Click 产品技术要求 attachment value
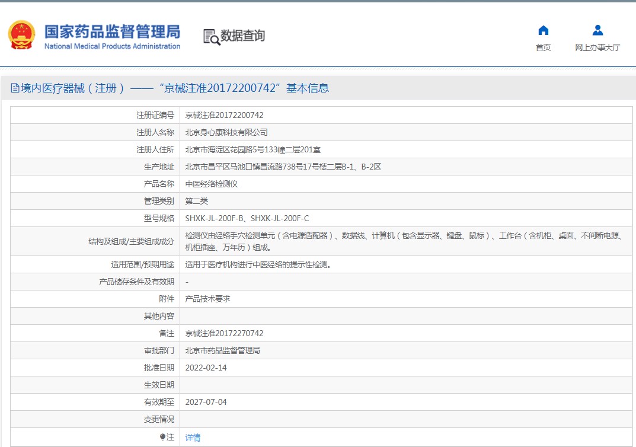 tap(207, 299)
